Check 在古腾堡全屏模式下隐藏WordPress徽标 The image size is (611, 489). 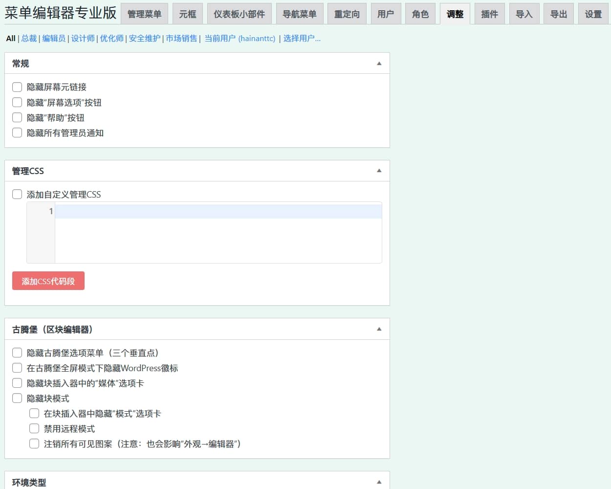17,368
